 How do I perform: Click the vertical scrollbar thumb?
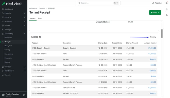[x=162, y=33]
